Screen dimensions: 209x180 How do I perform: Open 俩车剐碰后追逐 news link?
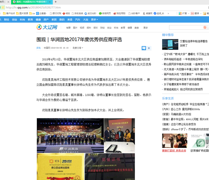coord(183,59)
